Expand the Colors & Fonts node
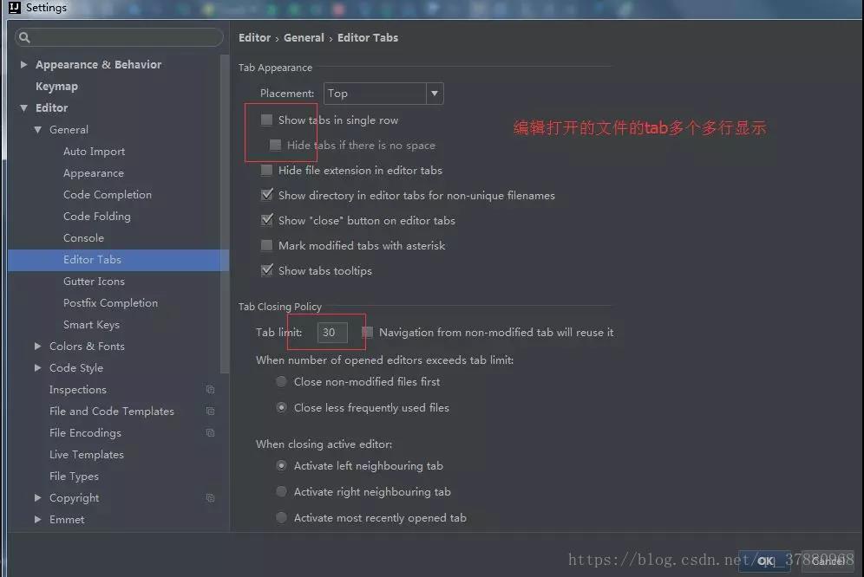Image resolution: width=864 pixels, height=577 pixels. point(37,346)
